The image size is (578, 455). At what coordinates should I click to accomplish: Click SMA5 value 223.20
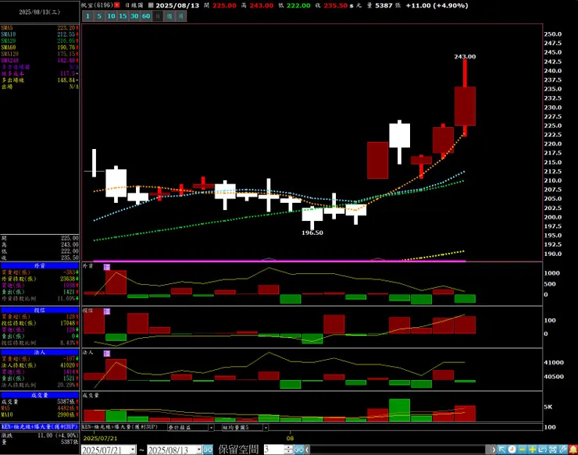point(66,28)
